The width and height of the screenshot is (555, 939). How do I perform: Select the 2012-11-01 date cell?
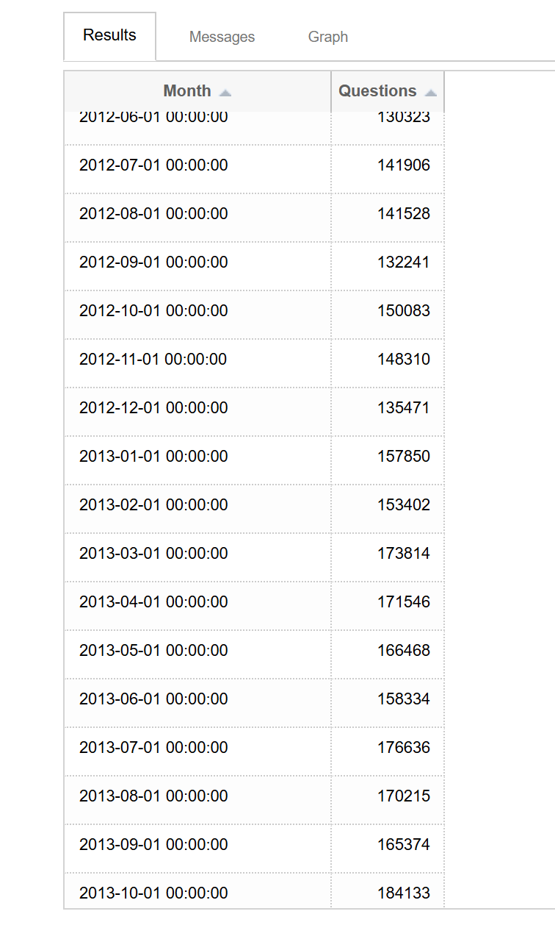[x=153, y=359]
